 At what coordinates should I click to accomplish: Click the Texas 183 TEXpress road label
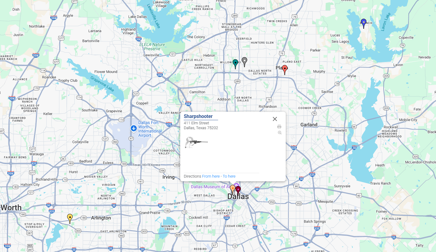point(146,165)
